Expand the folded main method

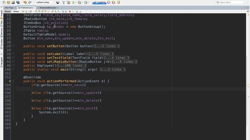tap(13, 69)
